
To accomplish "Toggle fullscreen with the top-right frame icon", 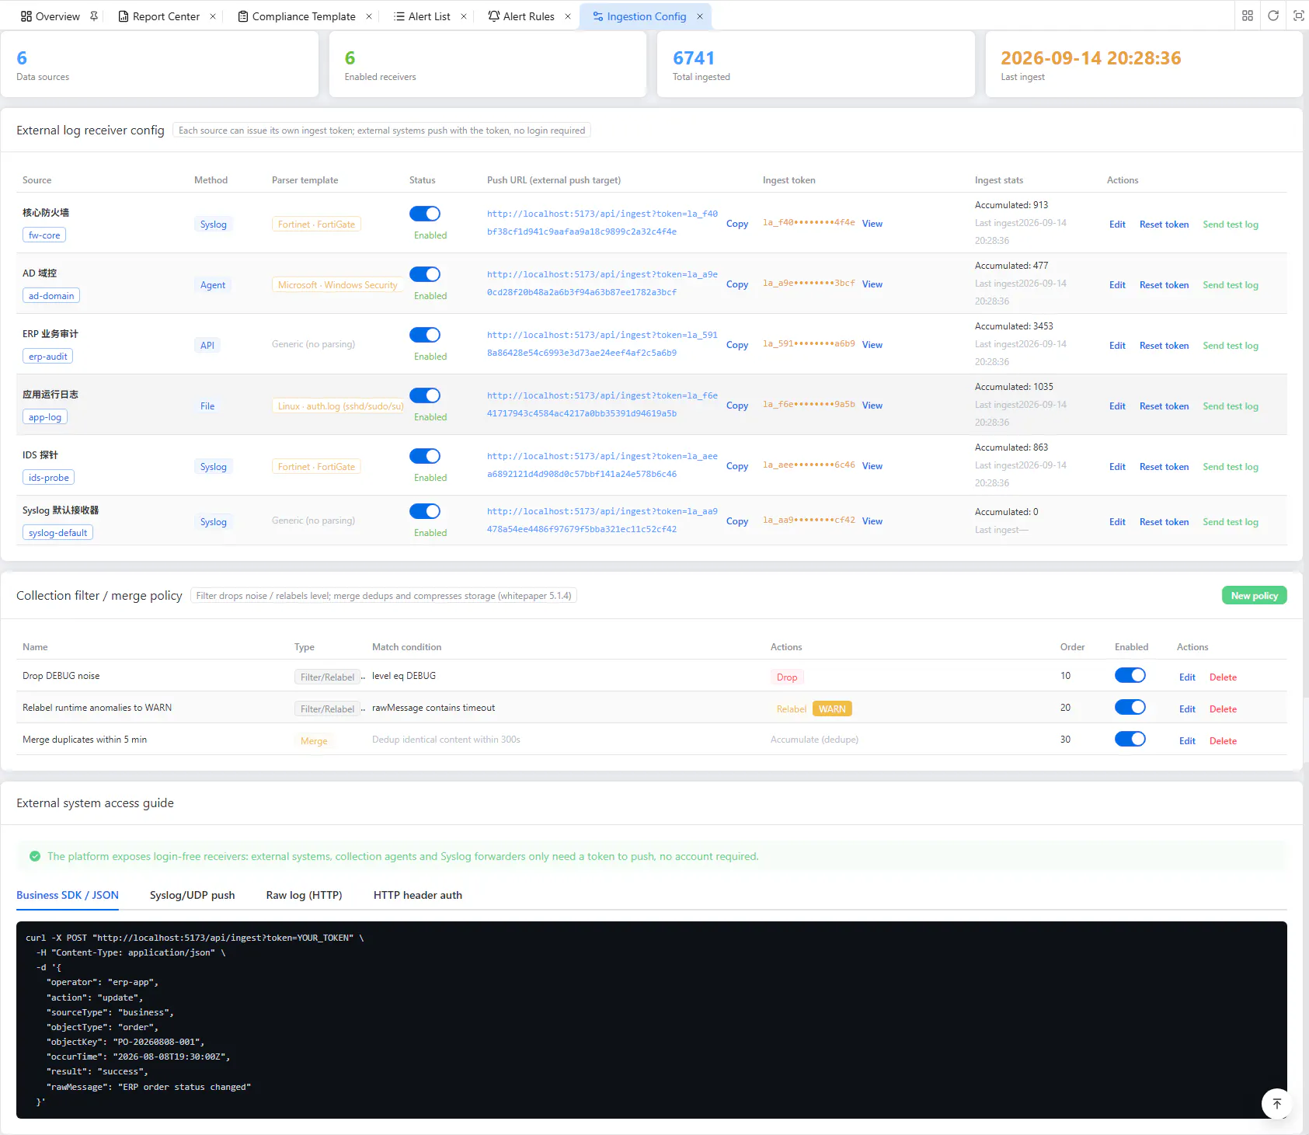I will pyautogui.click(x=1299, y=16).
